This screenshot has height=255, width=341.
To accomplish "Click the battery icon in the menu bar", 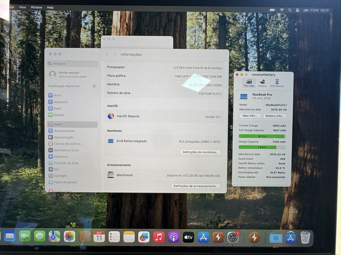I will pyautogui.click(x=272, y=10).
